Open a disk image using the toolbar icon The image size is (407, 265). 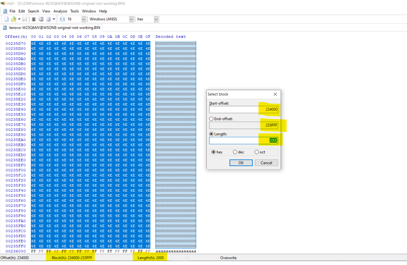click(48, 19)
